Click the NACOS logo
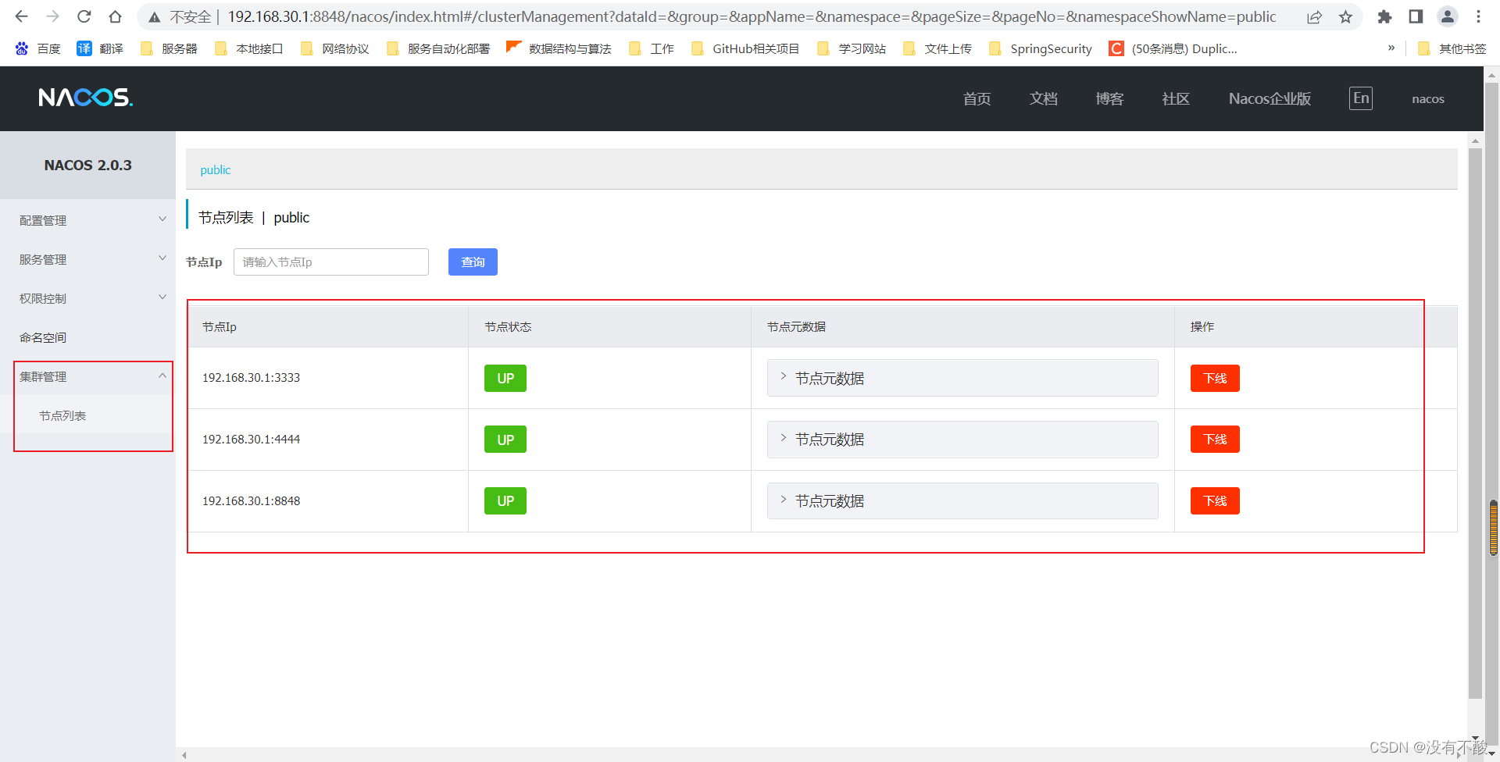Viewport: 1500px width, 762px height. [86, 98]
